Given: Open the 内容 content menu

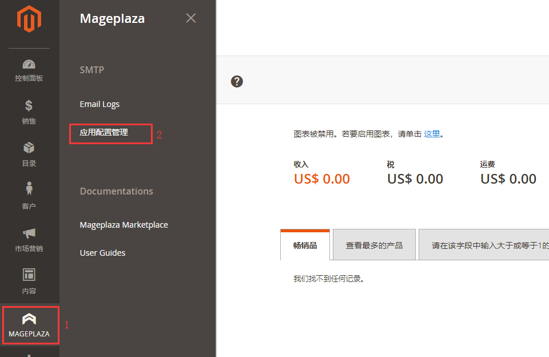Looking at the screenshot, I should (29, 281).
